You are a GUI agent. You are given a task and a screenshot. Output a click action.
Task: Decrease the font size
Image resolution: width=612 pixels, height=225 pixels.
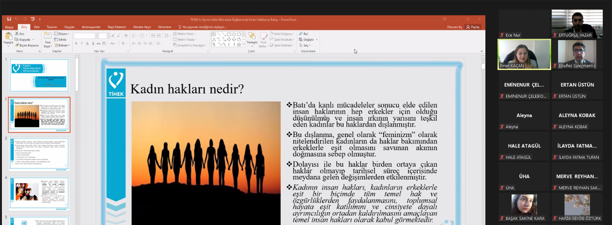119,36
